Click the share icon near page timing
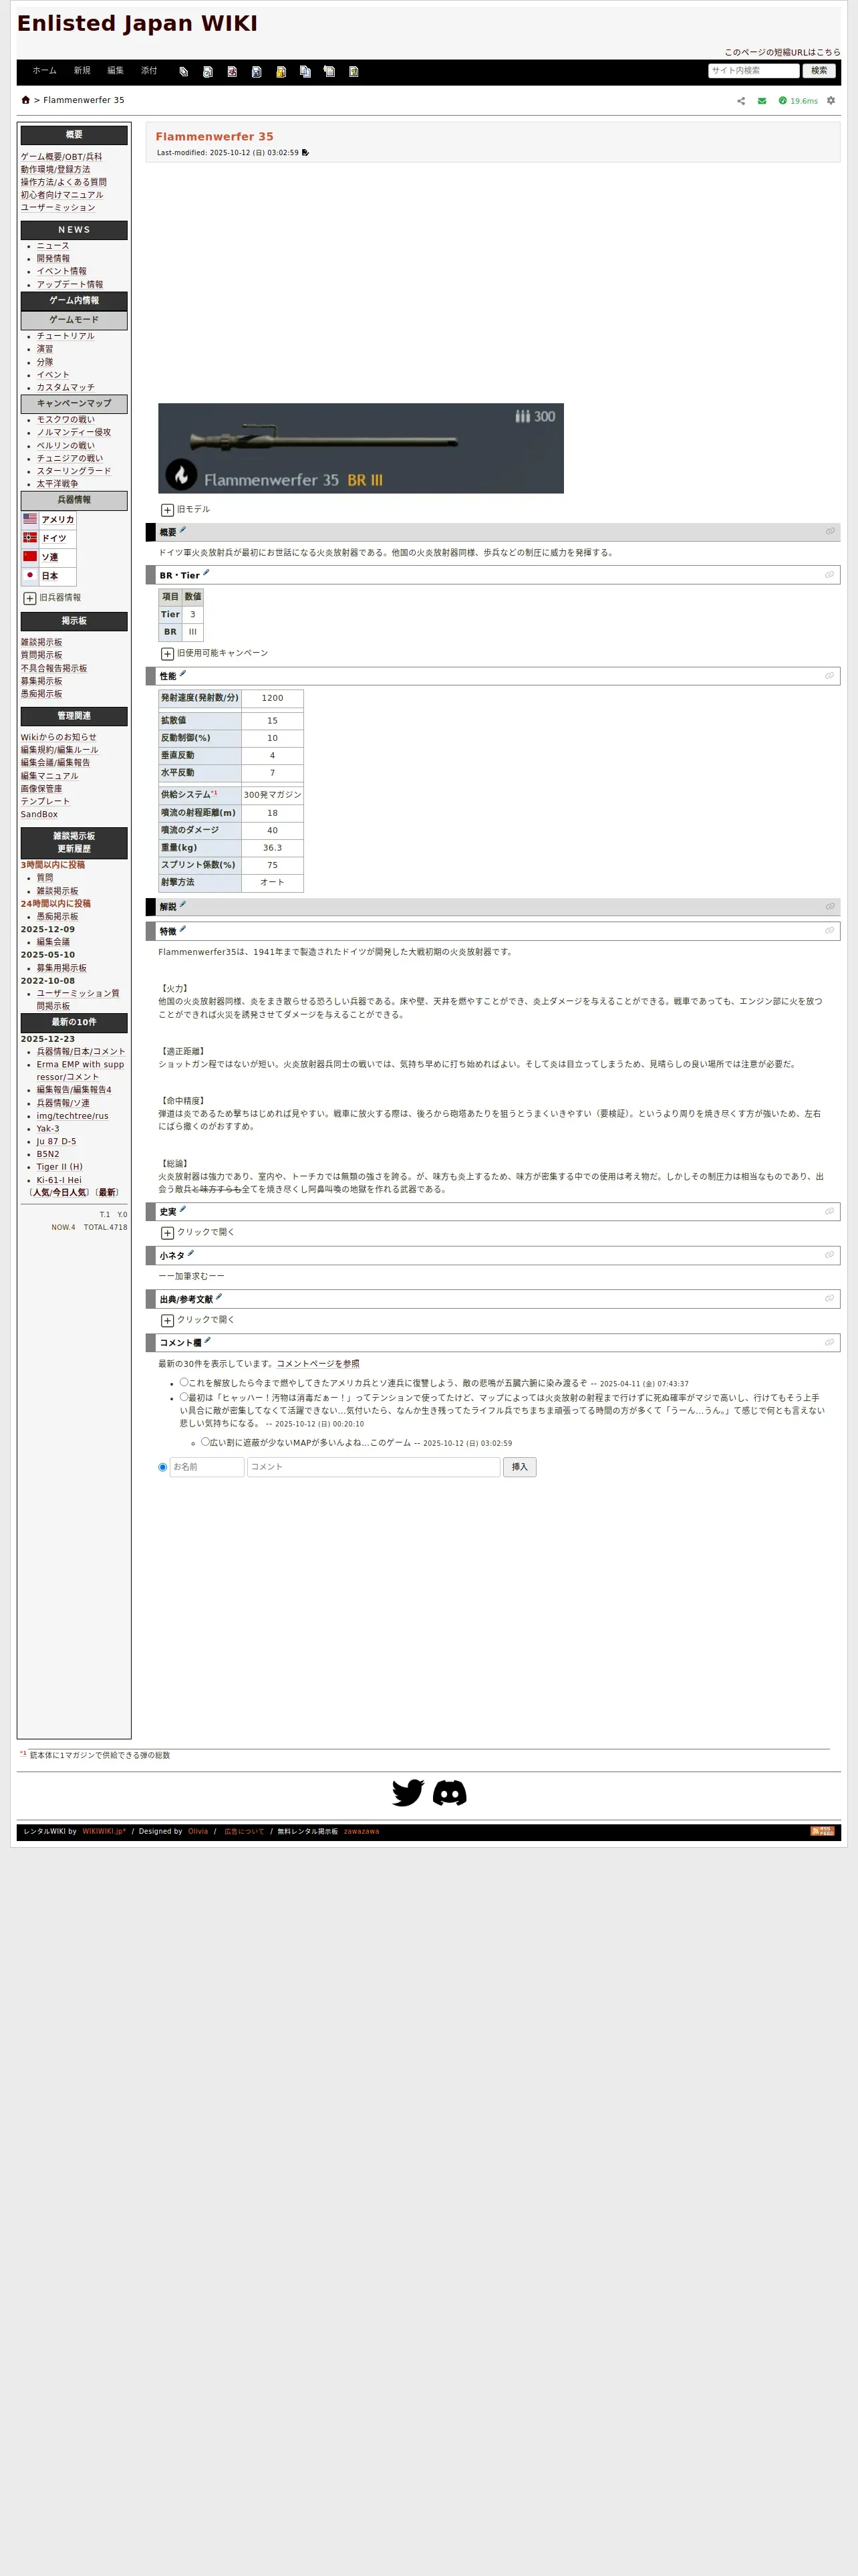Image resolution: width=858 pixels, height=2576 pixels. tap(741, 101)
